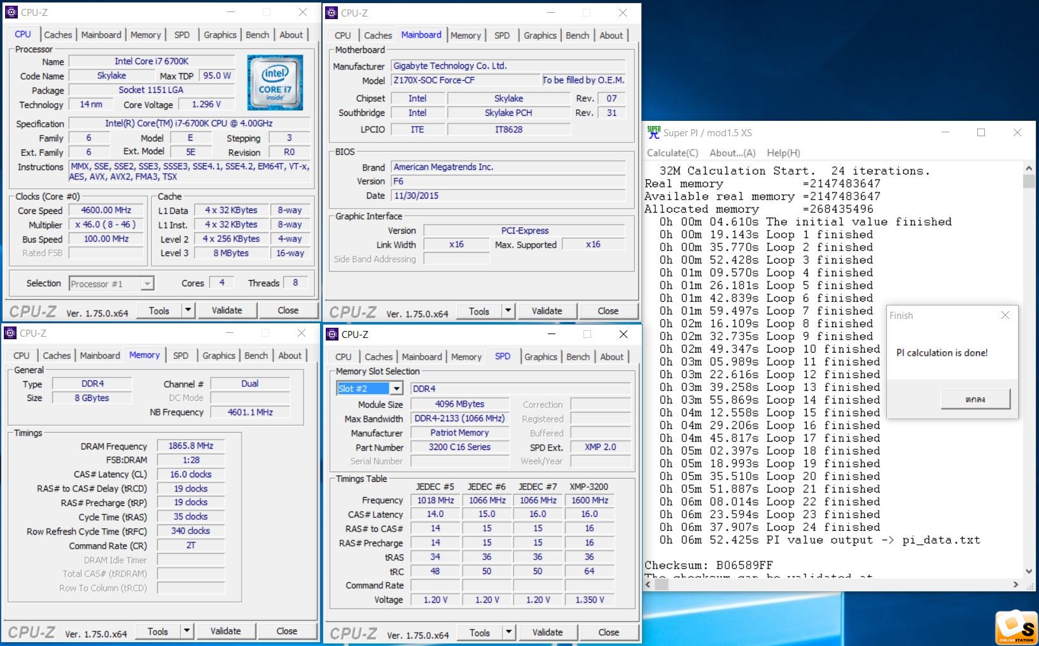This screenshot has height=646, width=1039.
Task: Click the Super PI horizontal scrollbar right arrow
Action: tap(1016, 584)
